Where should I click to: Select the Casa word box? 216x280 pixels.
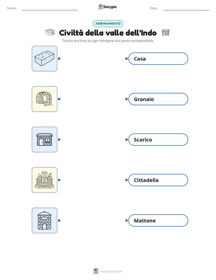[x=158, y=58]
